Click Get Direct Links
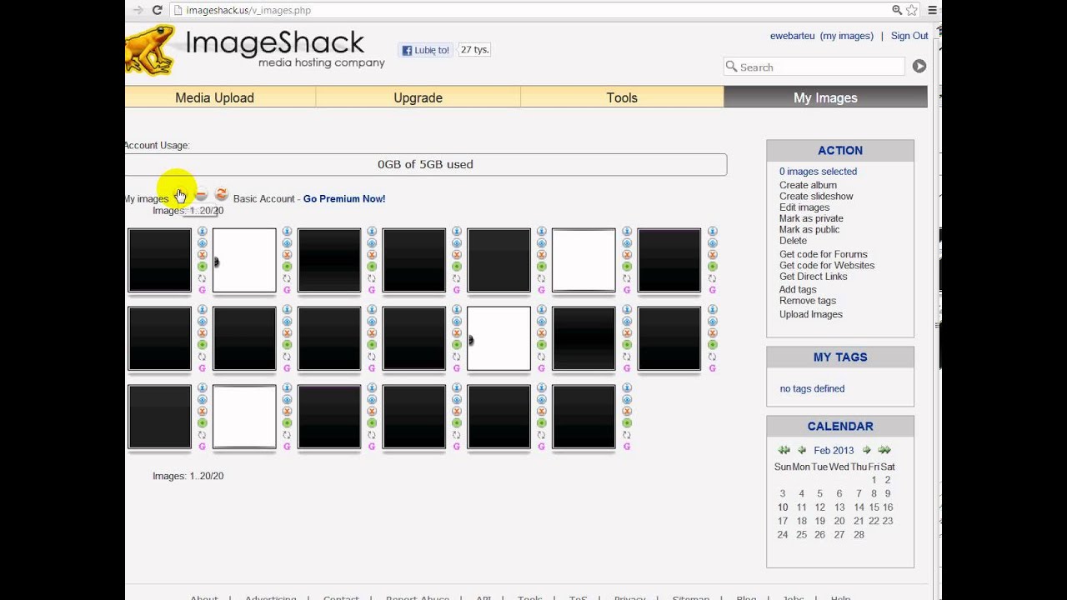This screenshot has width=1067, height=600. (814, 277)
